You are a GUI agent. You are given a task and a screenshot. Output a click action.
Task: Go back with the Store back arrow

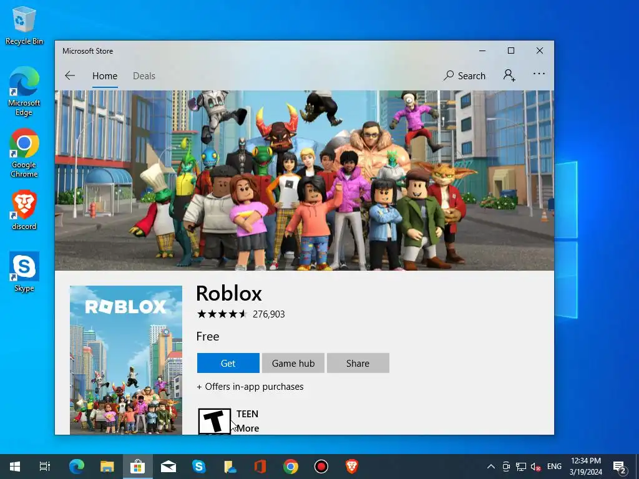70,75
